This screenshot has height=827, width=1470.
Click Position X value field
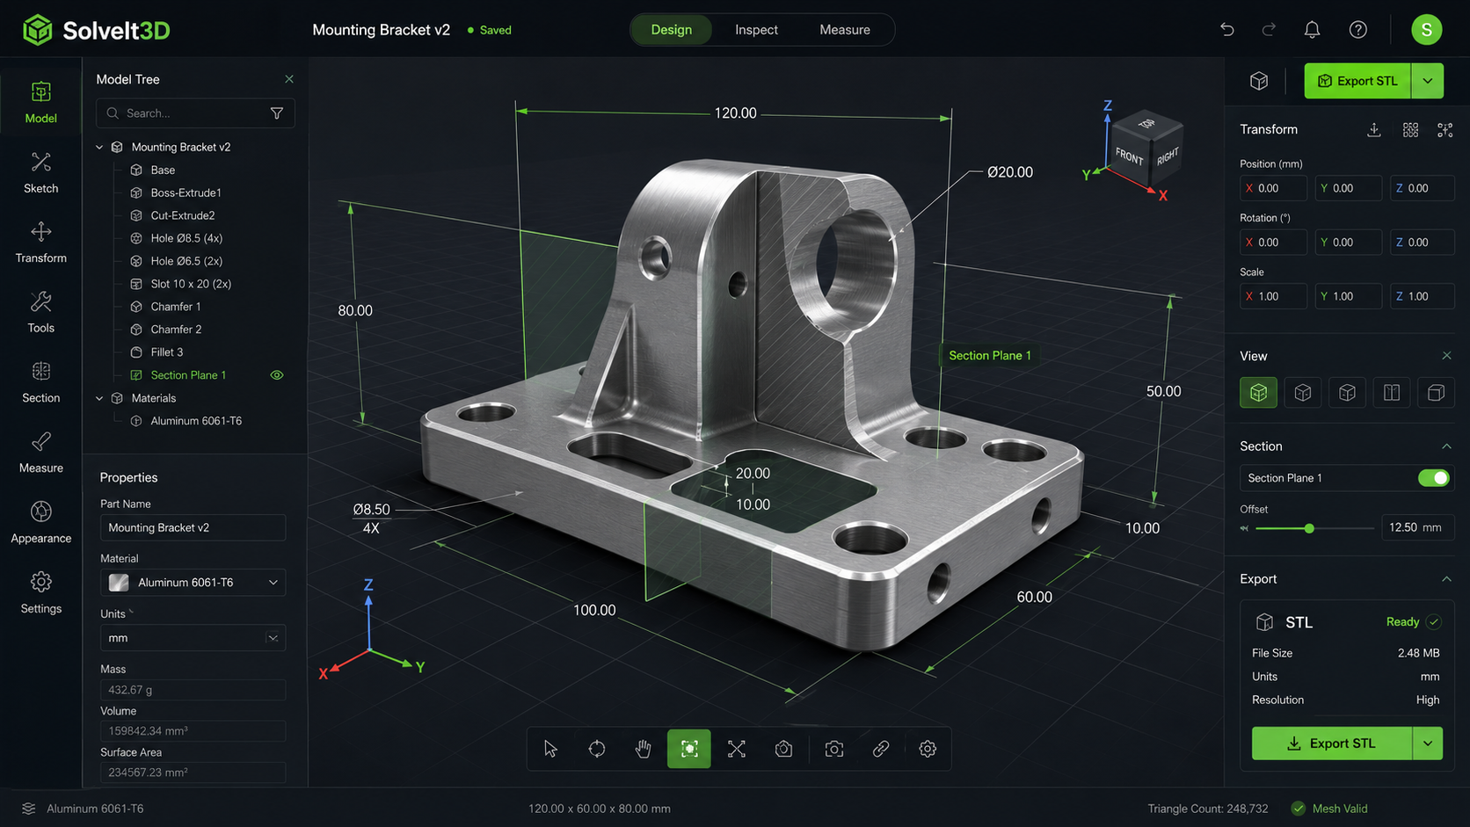(1273, 189)
